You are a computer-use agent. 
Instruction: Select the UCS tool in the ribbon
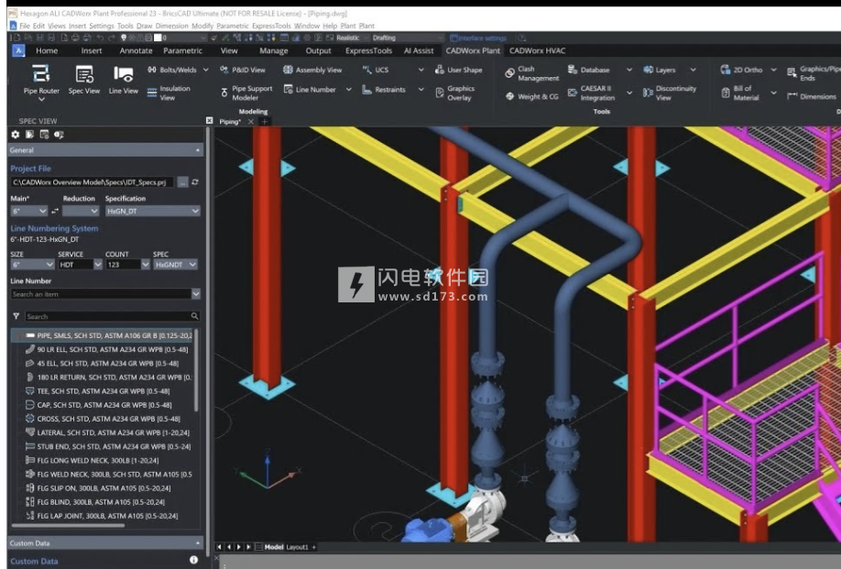(x=375, y=70)
